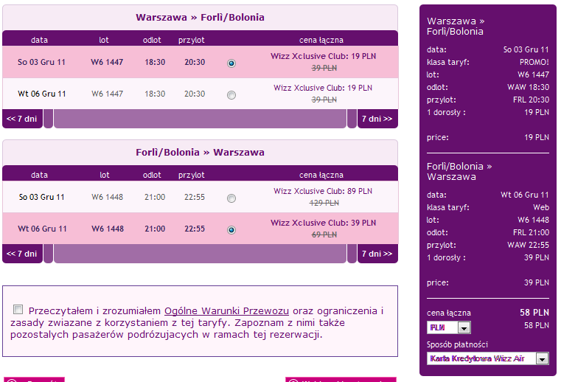The image size is (561, 382).
Task: Go back 7 days for Warszawa » Forlì/Bolonia
Action: coord(22,119)
